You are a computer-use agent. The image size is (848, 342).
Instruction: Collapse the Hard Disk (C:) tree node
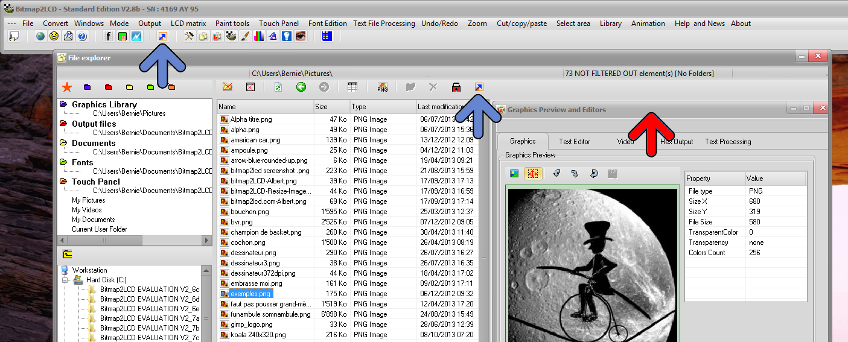pos(65,280)
